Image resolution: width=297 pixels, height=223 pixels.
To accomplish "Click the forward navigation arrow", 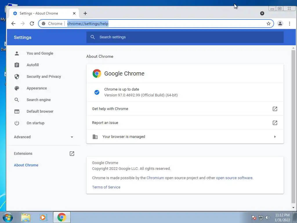I will [x=23, y=24].
